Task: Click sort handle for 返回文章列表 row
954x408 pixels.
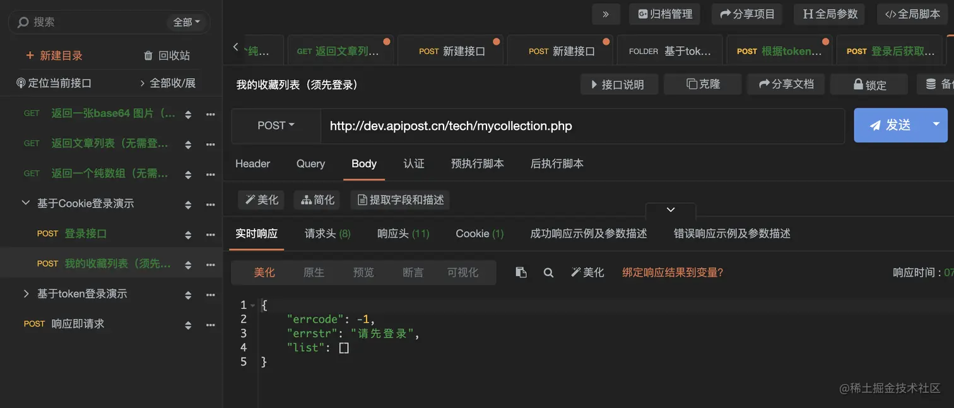Action: [188, 144]
